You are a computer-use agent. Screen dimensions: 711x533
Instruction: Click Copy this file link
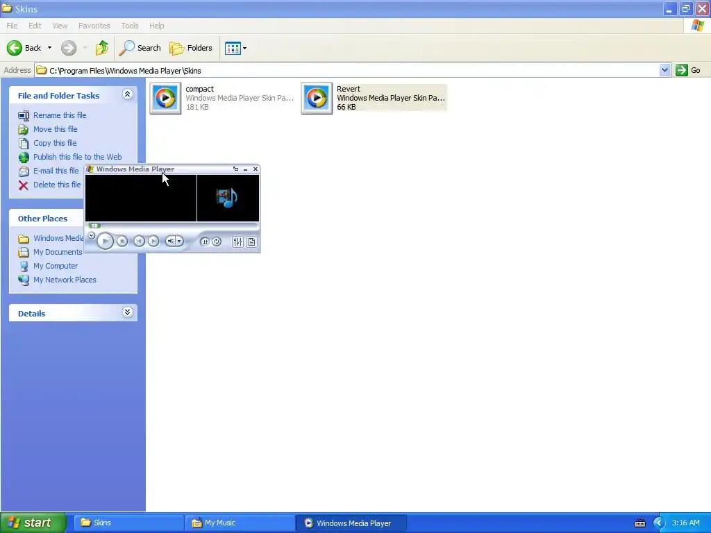click(55, 143)
